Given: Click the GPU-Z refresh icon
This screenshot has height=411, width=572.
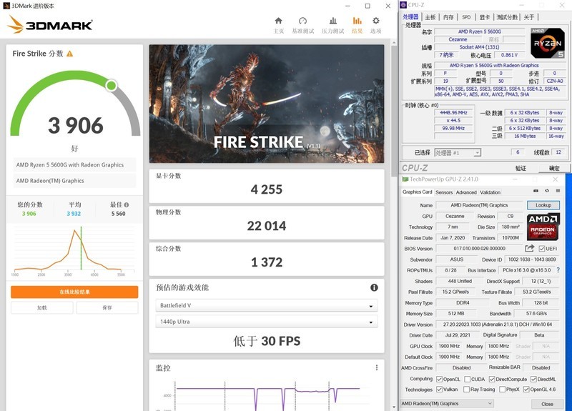Looking at the screenshot, I should [546, 192].
